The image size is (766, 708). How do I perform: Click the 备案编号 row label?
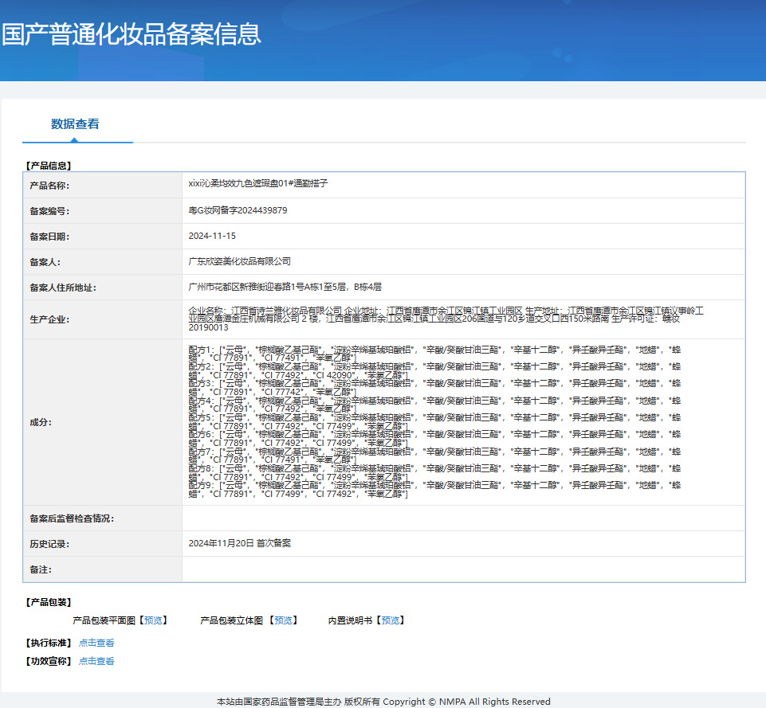coord(49,211)
